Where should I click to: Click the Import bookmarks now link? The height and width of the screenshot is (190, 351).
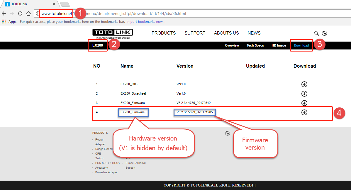pyautogui.click(x=146, y=22)
